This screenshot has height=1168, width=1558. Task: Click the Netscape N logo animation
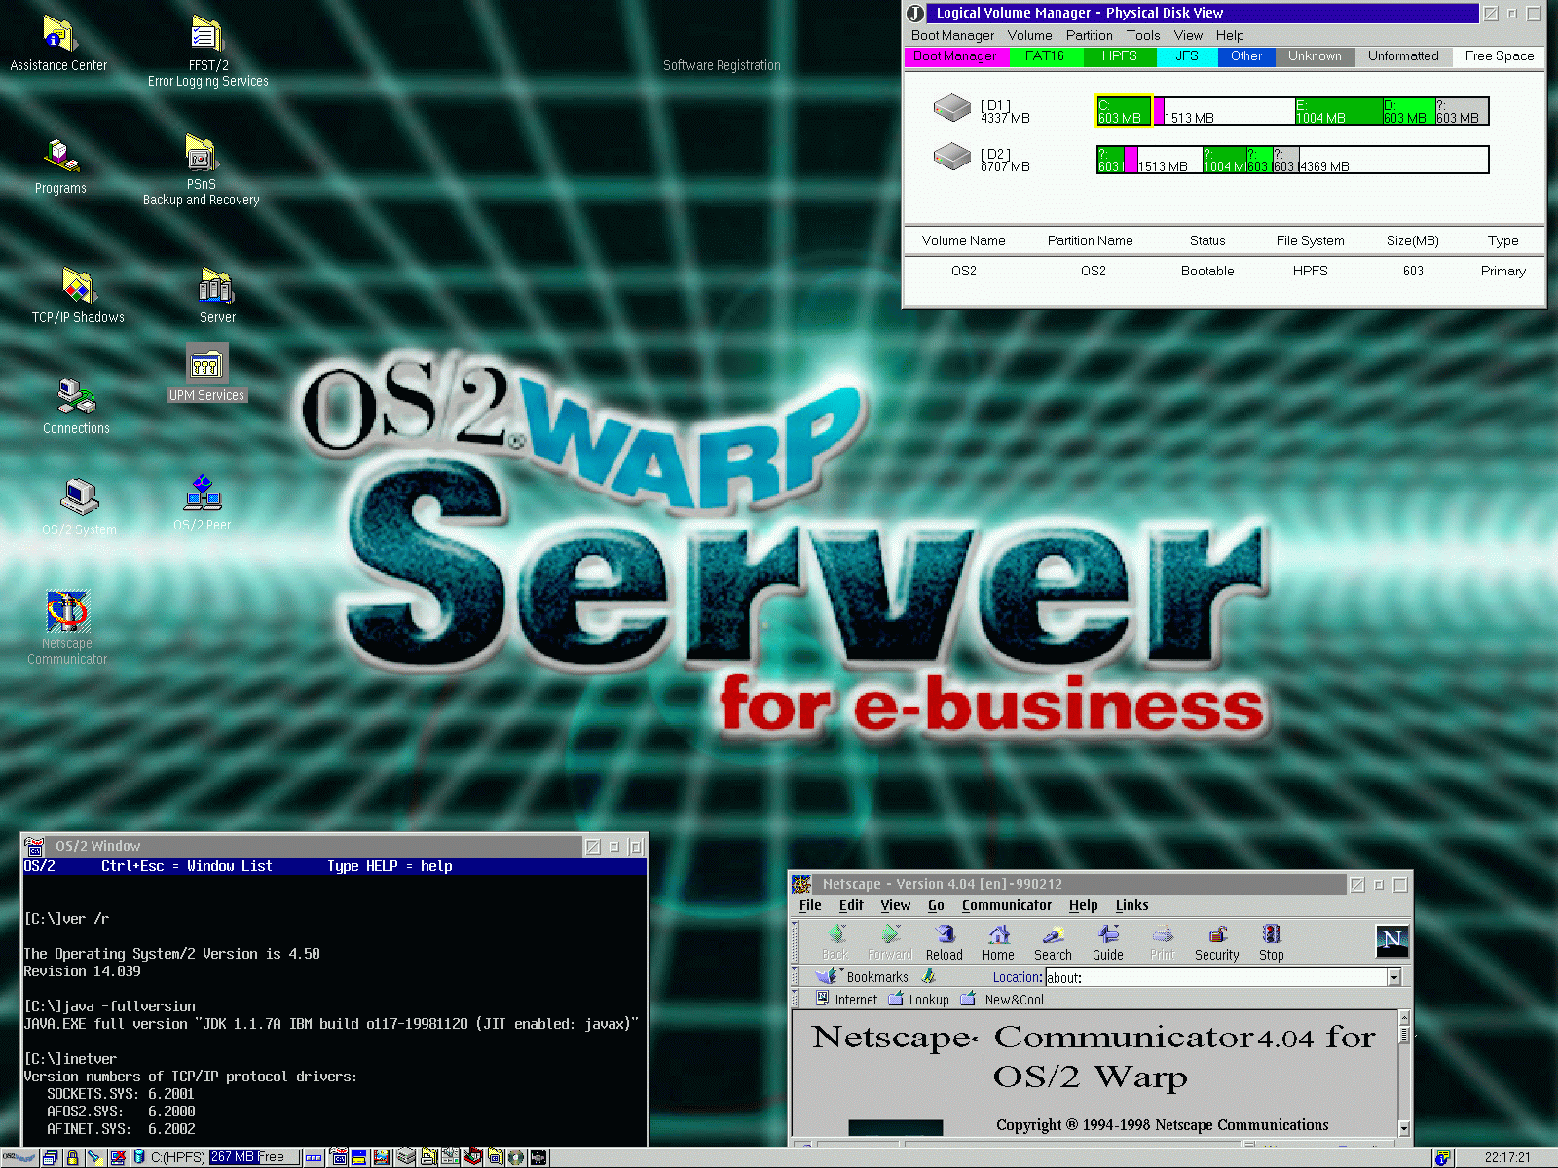pos(1392,940)
